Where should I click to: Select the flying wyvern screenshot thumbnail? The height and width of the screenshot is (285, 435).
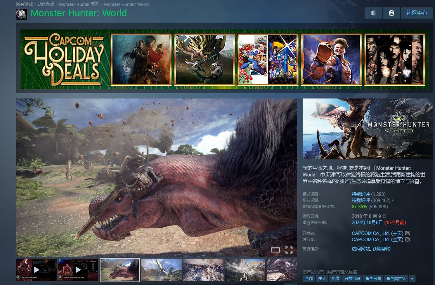161,270
